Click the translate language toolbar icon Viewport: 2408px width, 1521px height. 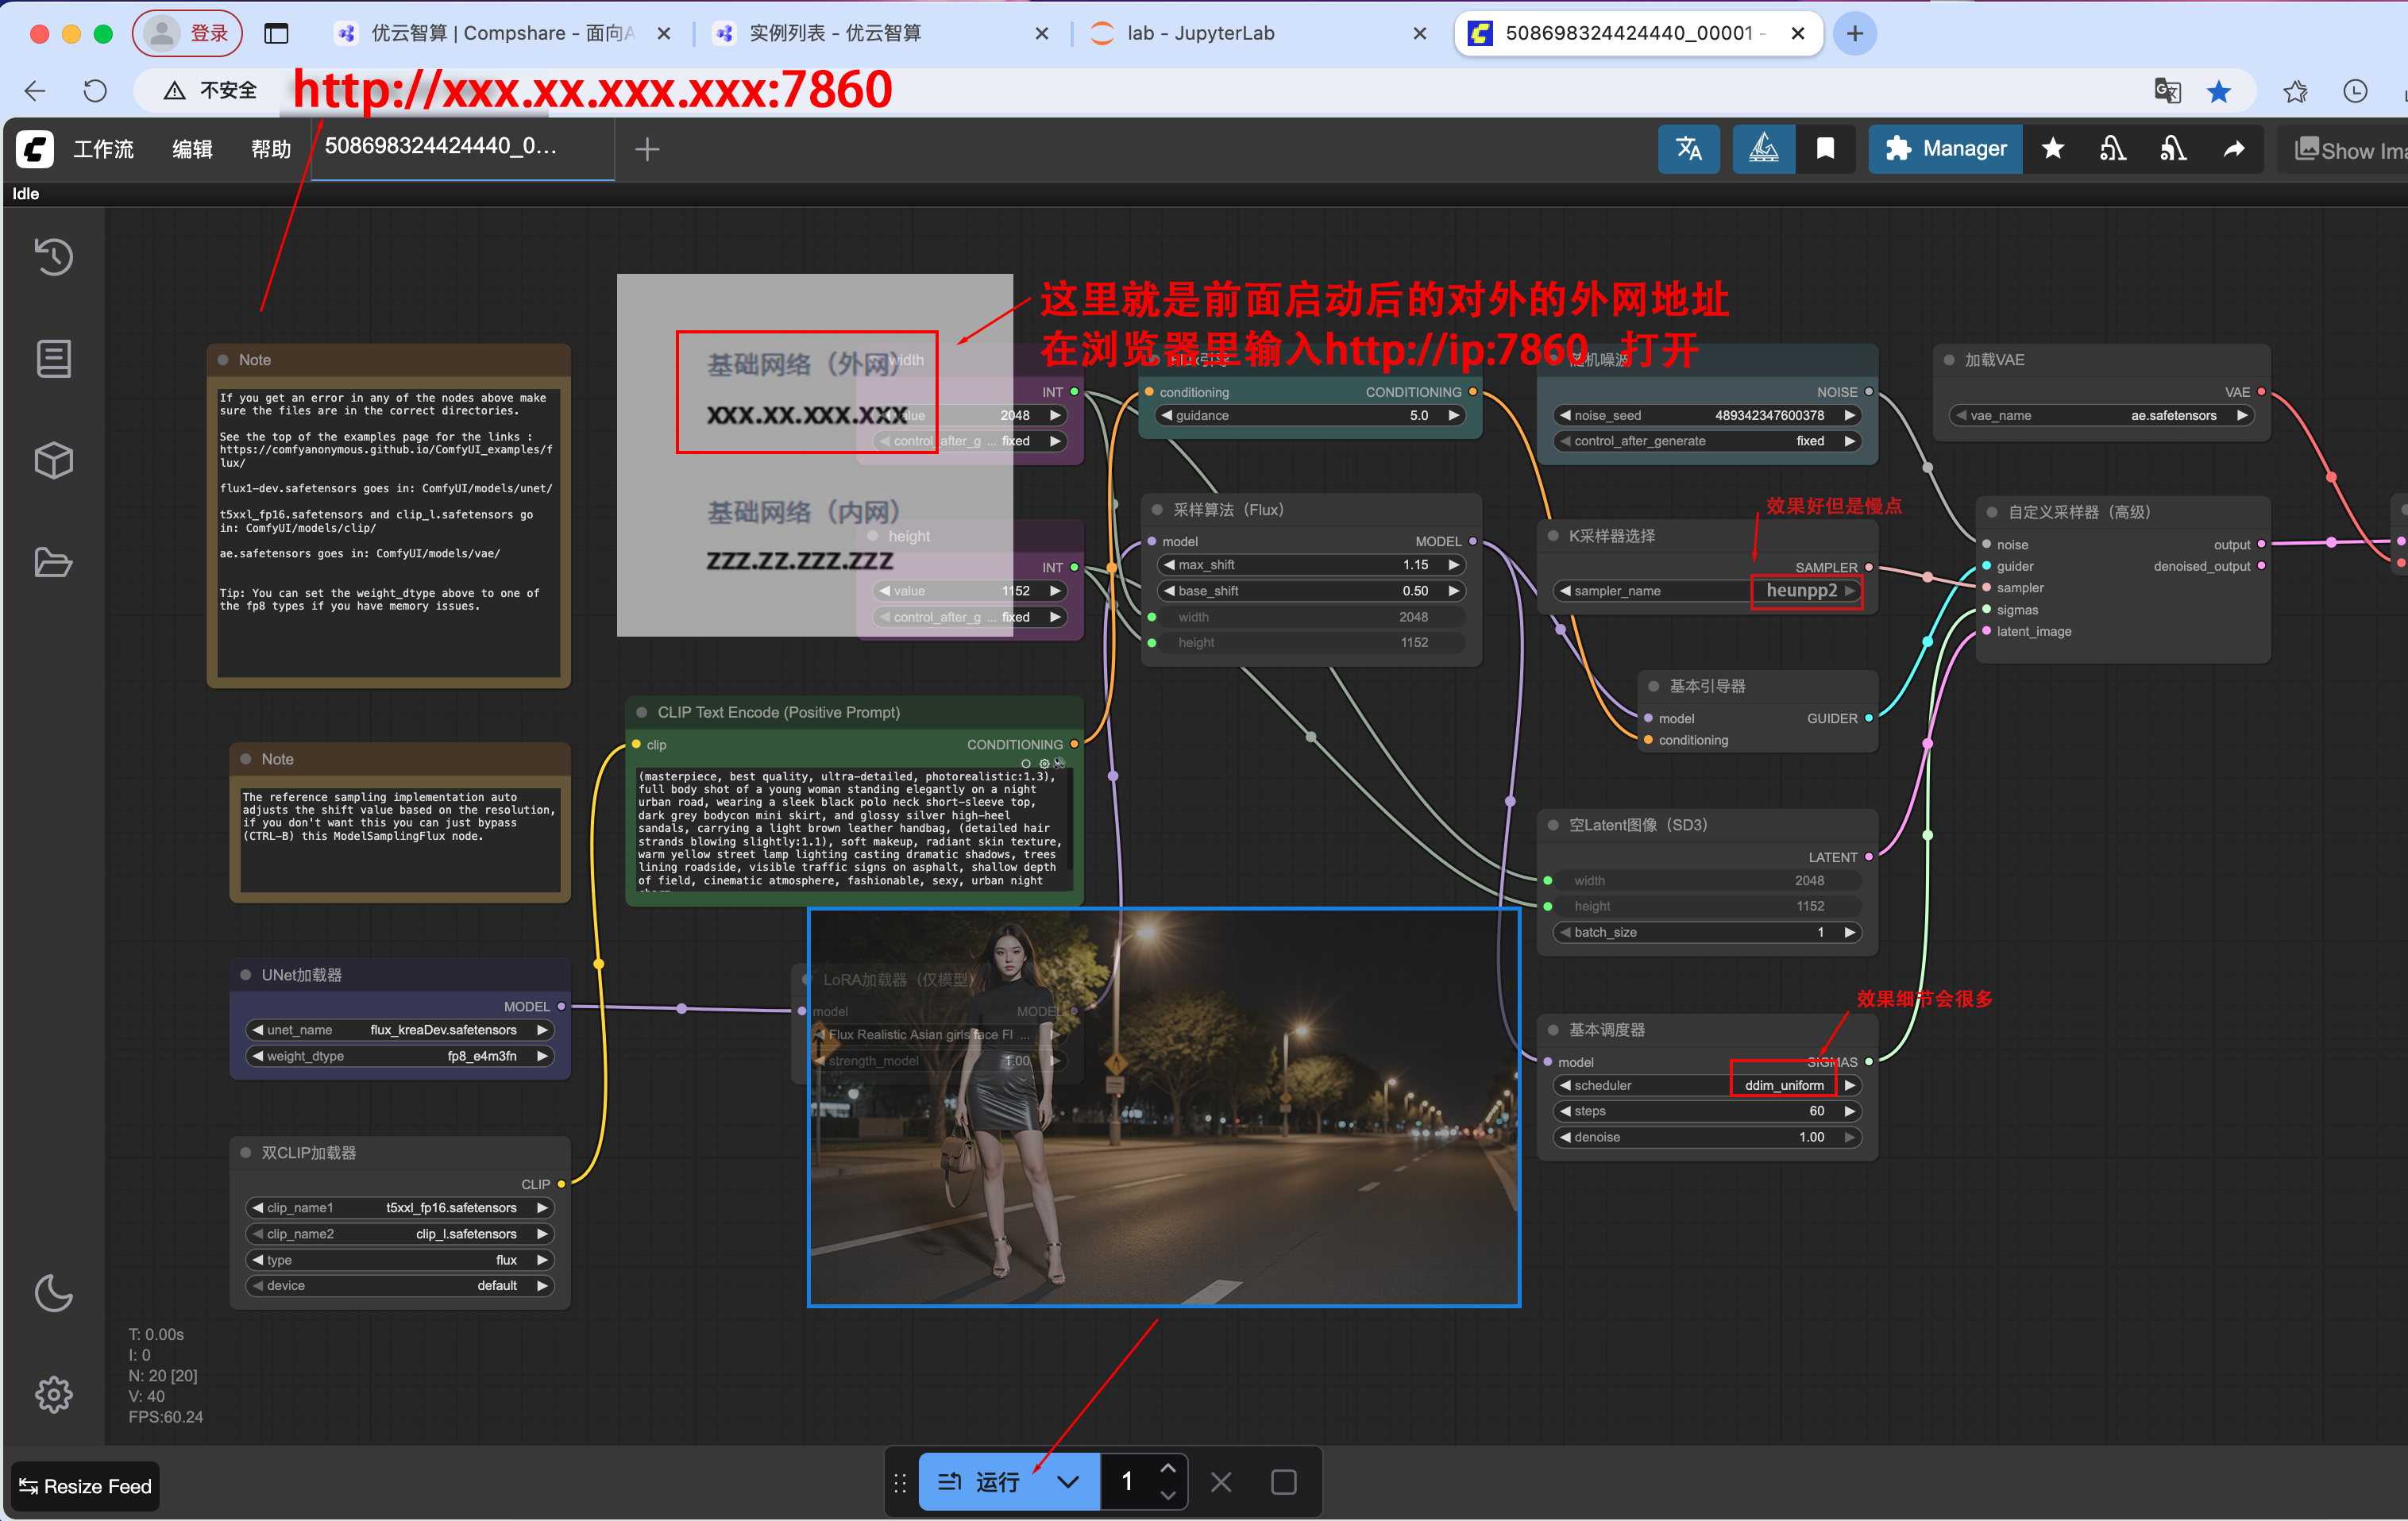point(1689,149)
